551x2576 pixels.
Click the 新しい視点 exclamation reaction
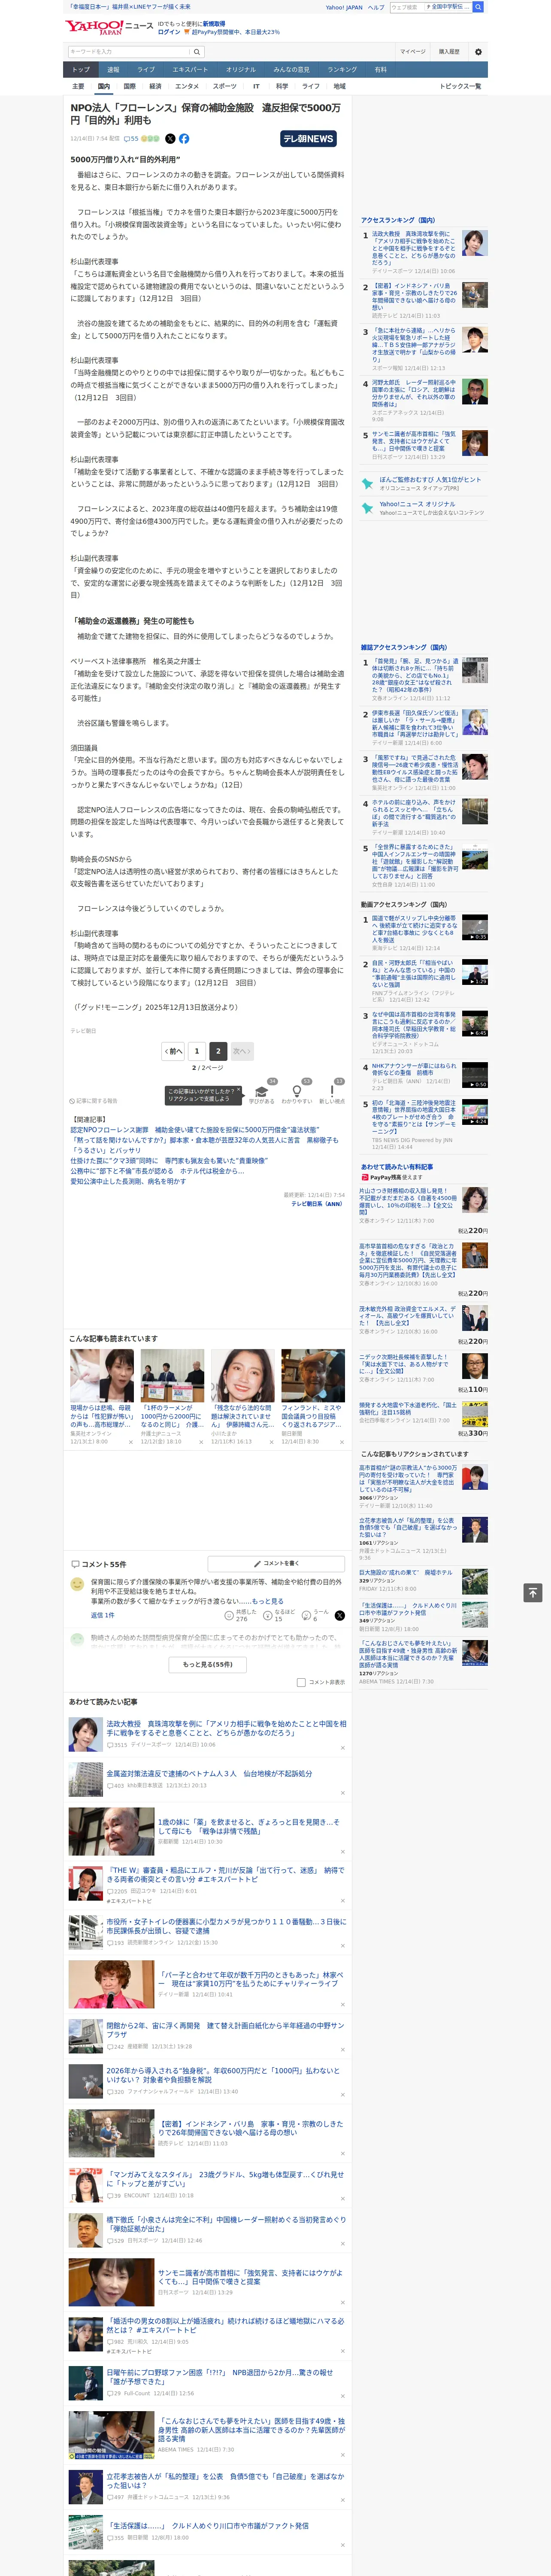332,1092
